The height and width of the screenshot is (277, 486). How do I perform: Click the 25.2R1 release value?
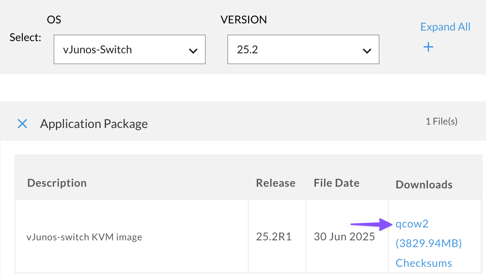(274, 236)
